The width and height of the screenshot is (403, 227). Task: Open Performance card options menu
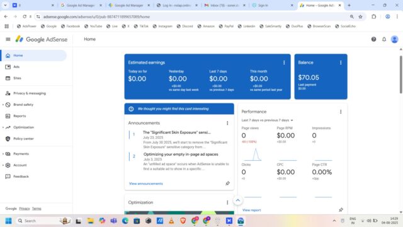pyautogui.click(x=341, y=112)
